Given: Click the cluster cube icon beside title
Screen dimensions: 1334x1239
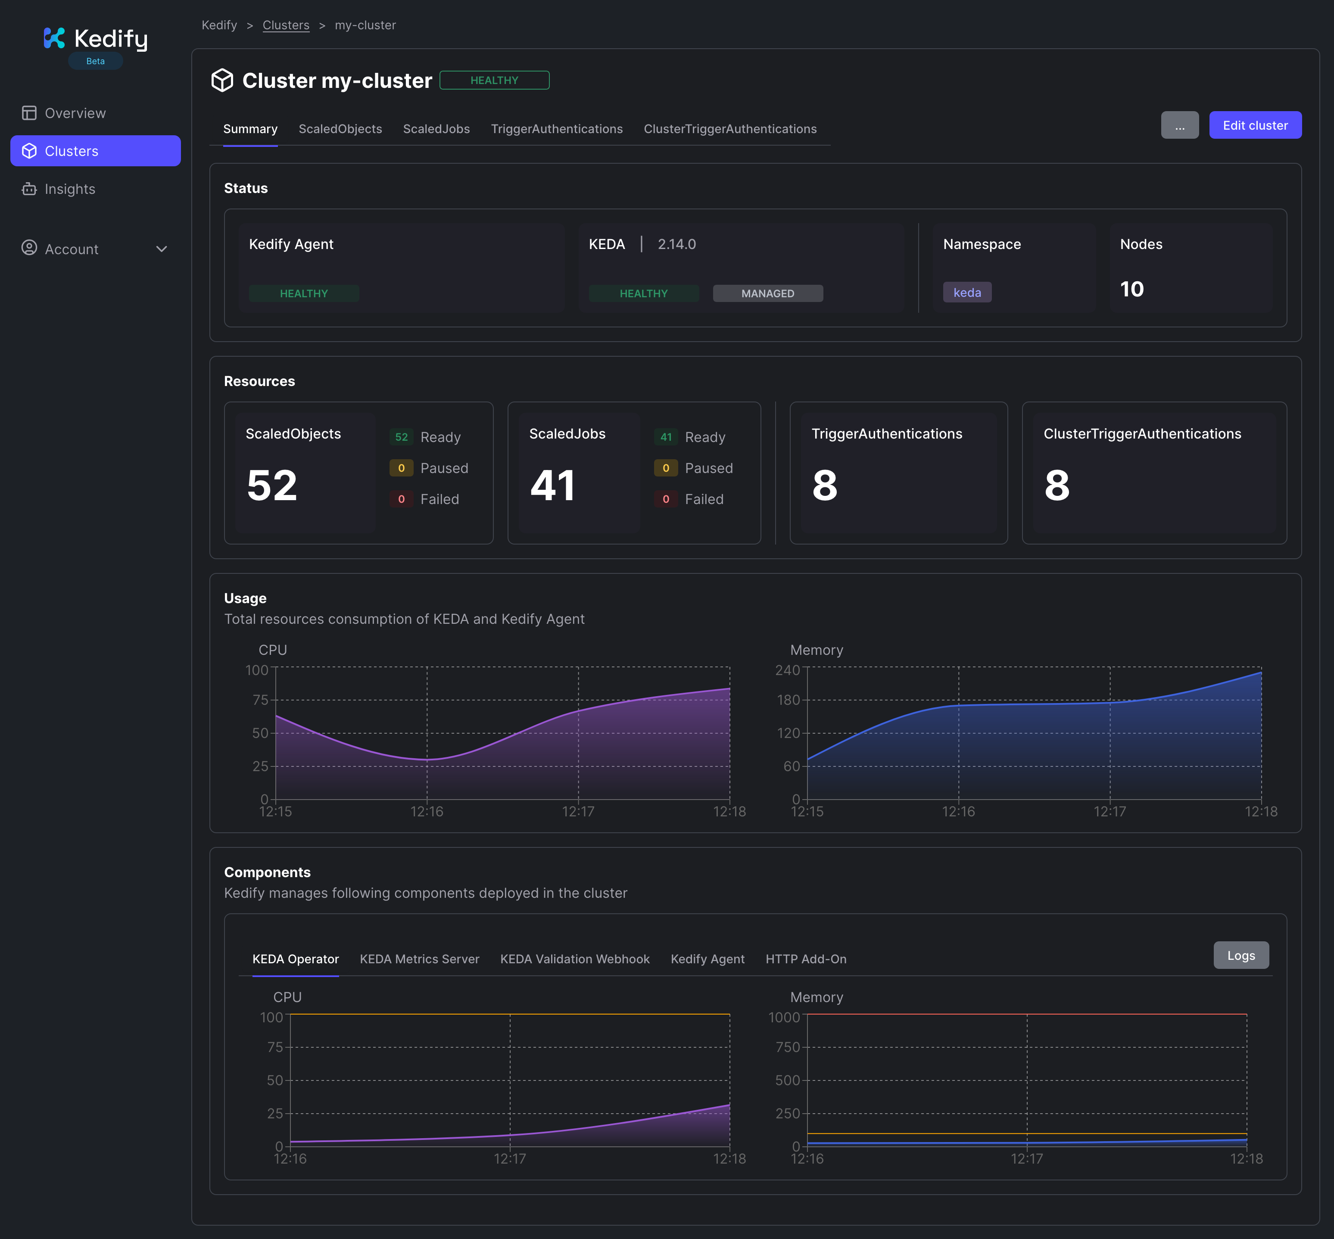Looking at the screenshot, I should pyautogui.click(x=222, y=81).
